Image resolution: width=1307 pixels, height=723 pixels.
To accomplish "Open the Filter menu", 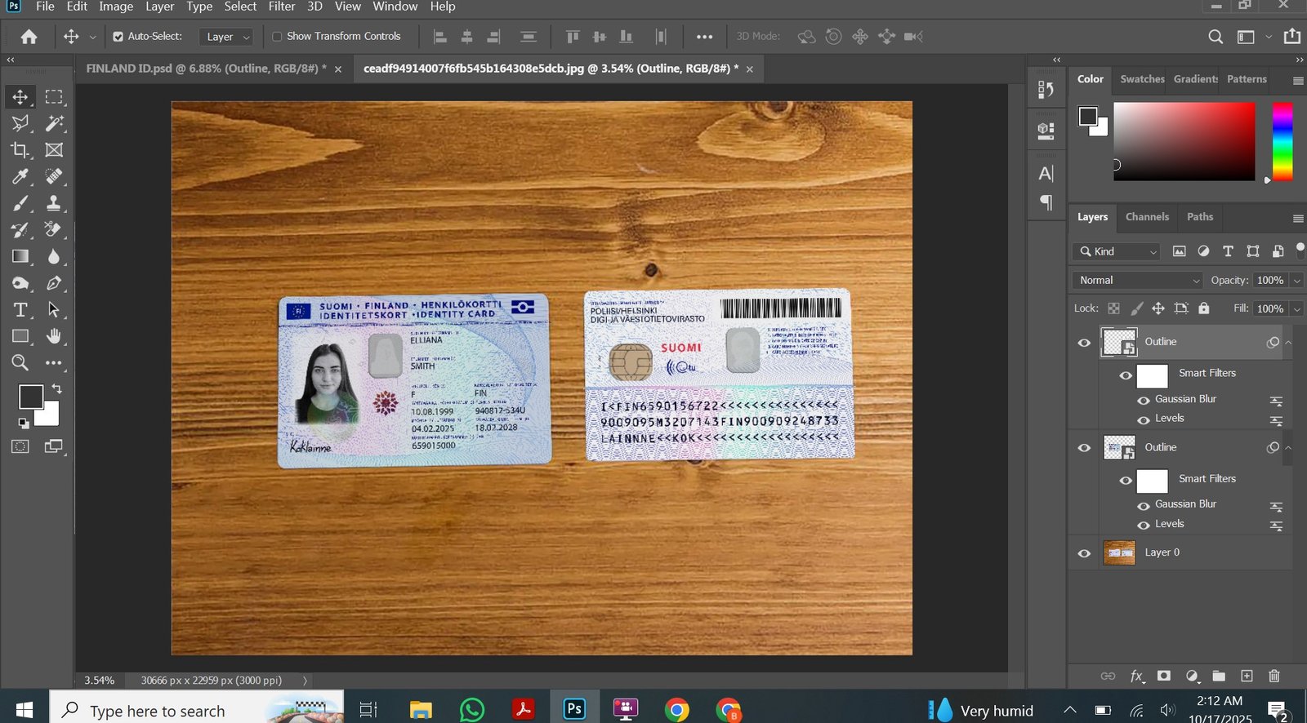I will [282, 7].
